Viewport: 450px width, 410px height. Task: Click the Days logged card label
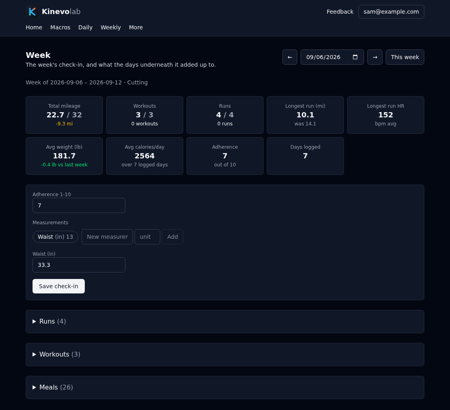(305, 147)
